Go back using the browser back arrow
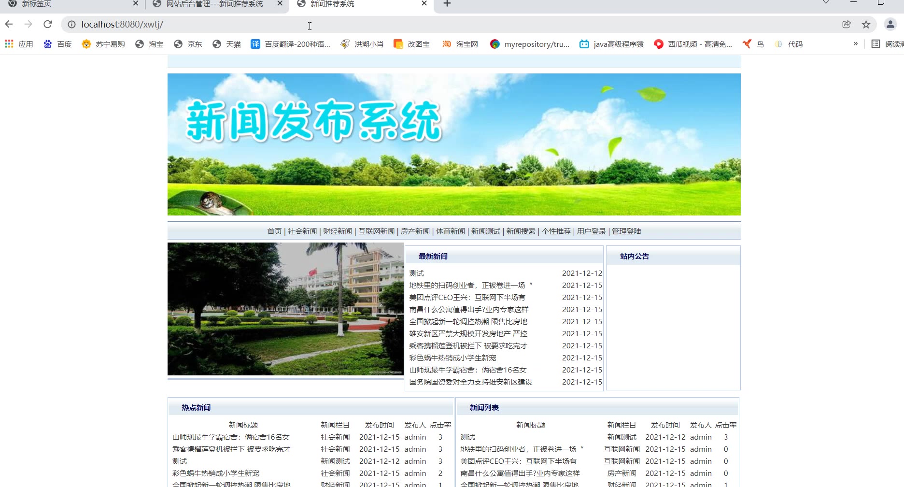The height and width of the screenshot is (487, 904). point(9,24)
